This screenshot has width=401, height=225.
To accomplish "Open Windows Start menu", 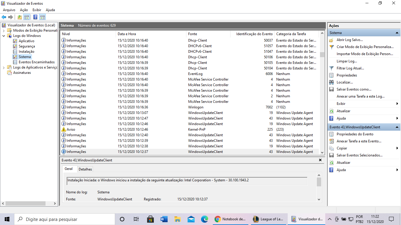I will click(7, 219).
